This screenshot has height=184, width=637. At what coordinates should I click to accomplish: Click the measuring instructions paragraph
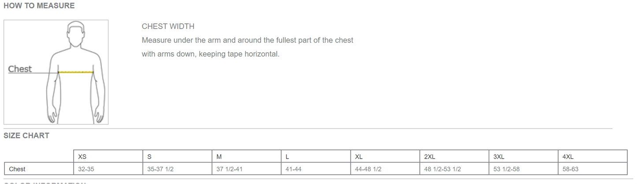247,47
